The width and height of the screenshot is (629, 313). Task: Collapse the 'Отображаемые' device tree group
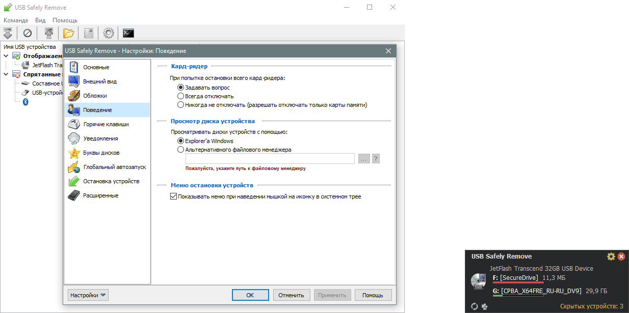pos(6,56)
